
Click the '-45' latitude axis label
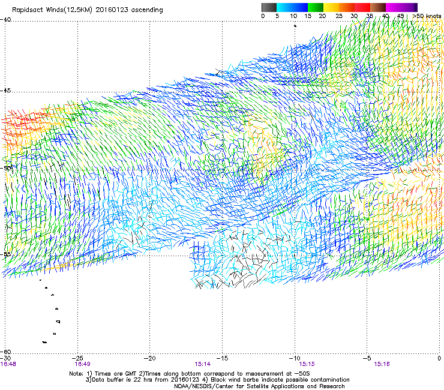(x=5, y=91)
